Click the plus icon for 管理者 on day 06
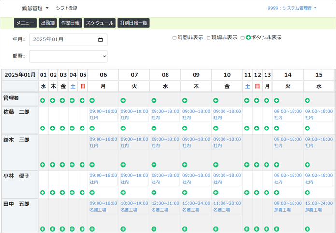This screenshot has height=233, width=336. pos(92,100)
